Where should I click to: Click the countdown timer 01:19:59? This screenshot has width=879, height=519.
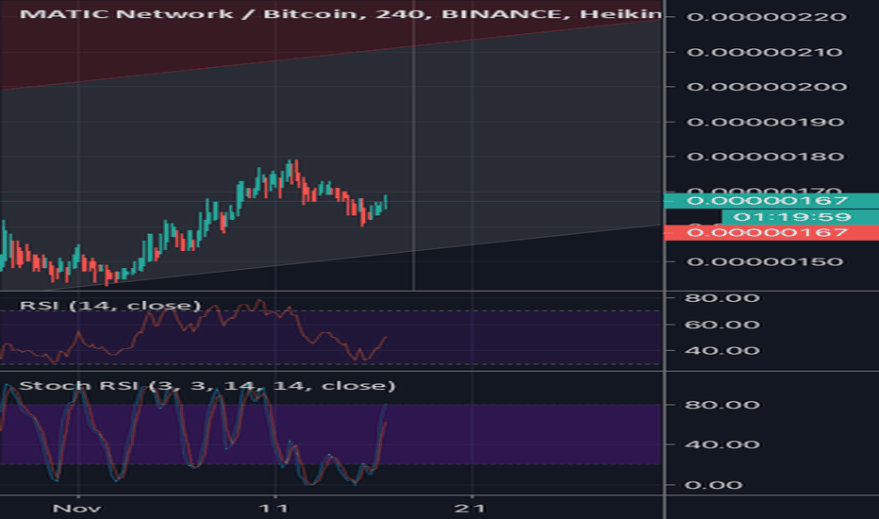tap(800, 217)
